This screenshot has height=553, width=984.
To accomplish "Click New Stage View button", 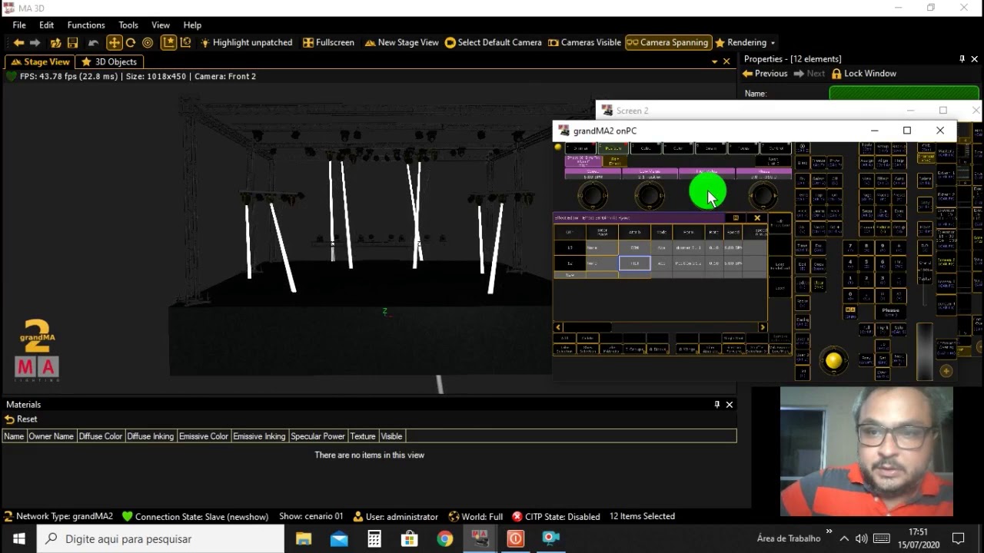I will 401,43.
